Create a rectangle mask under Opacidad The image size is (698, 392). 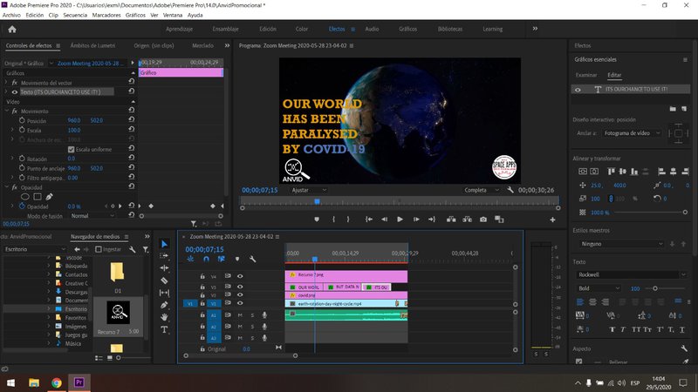(x=38, y=197)
